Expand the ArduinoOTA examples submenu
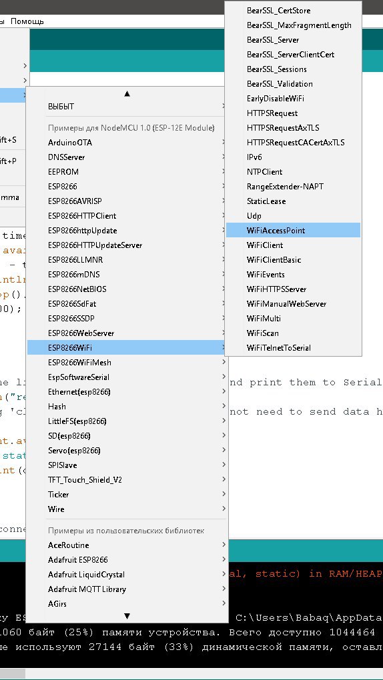The width and height of the screenshot is (383, 680). point(127,143)
